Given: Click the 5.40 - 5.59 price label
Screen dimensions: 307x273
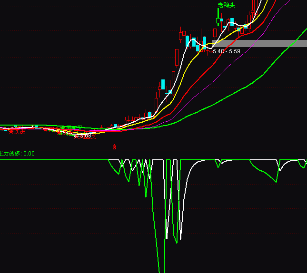Looking at the screenshot, I should pyautogui.click(x=227, y=51).
